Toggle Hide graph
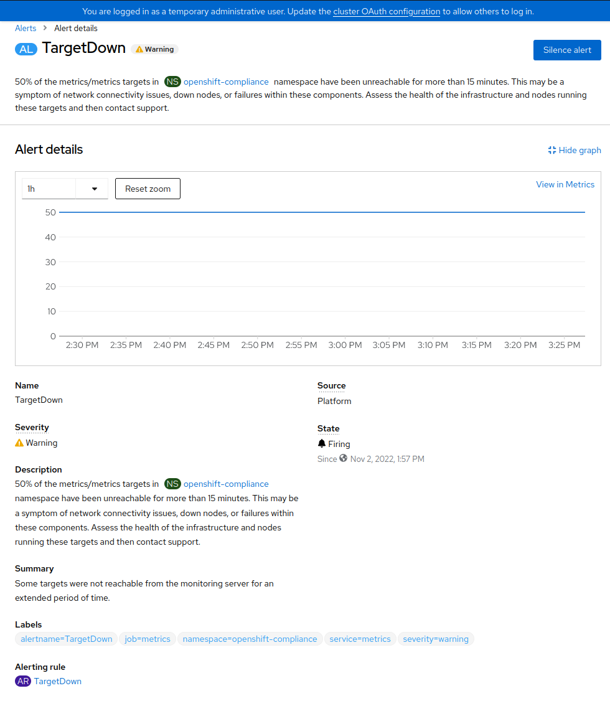The width and height of the screenshot is (610, 701). (575, 150)
